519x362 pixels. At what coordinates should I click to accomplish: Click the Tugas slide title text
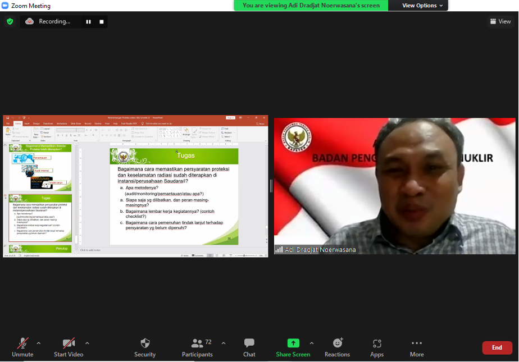[x=186, y=155]
